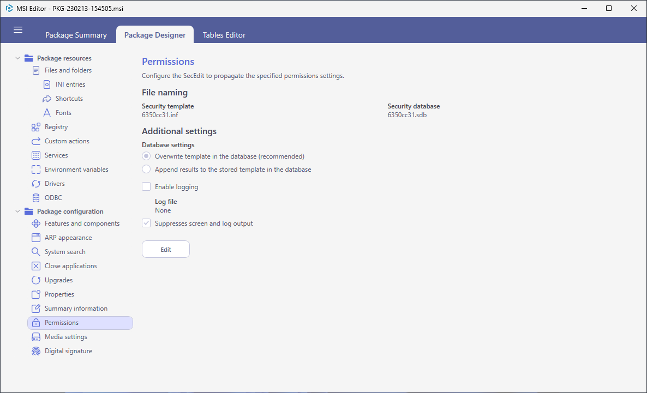
Task: Click the Fonts letter icon
Action: [47, 113]
